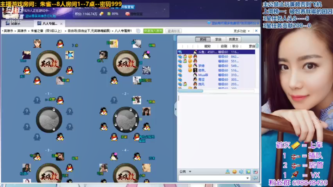Focus the chat message input field
Image resolution: width=333 pixels, height=187 pixels.
(214, 178)
